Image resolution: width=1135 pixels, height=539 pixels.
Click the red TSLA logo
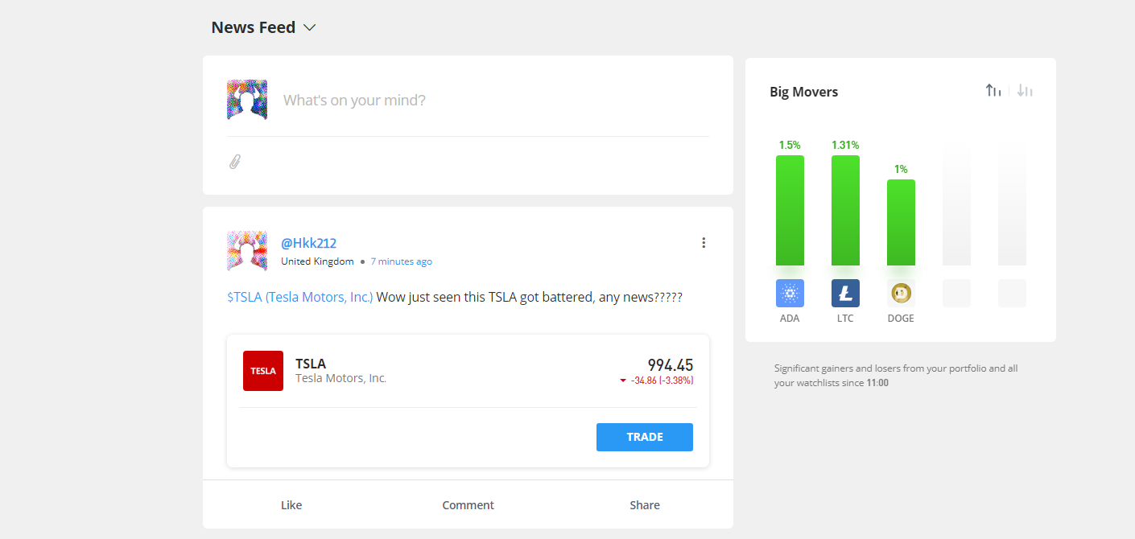point(263,371)
